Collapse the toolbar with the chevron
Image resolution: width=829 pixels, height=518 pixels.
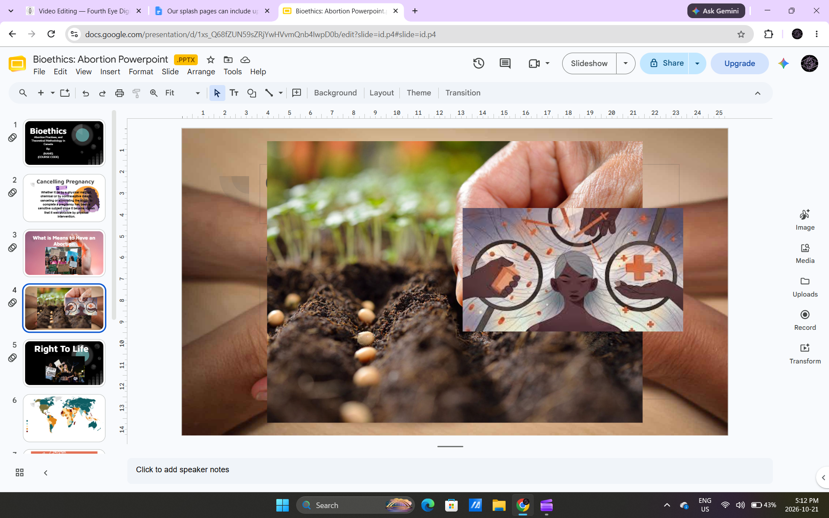pos(758,93)
